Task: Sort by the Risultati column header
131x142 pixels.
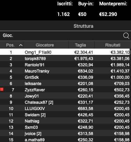Action: [112, 45]
